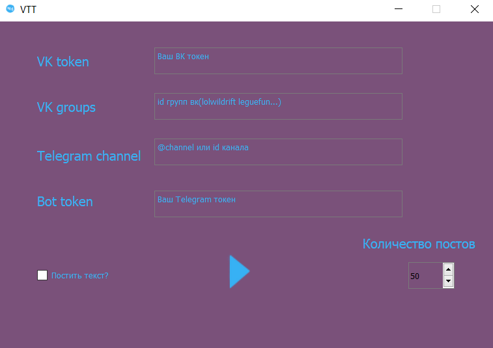Enable the Постить текст? checkbox
Image resolution: width=493 pixels, height=348 pixels.
42,275
